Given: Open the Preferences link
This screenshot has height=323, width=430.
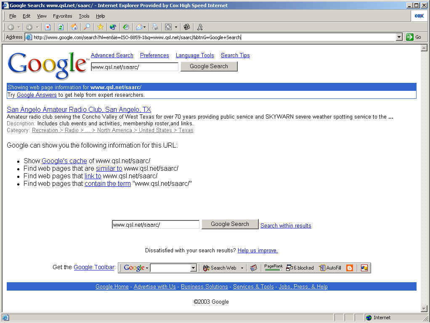Looking at the screenshot, I should click(154, 56).
